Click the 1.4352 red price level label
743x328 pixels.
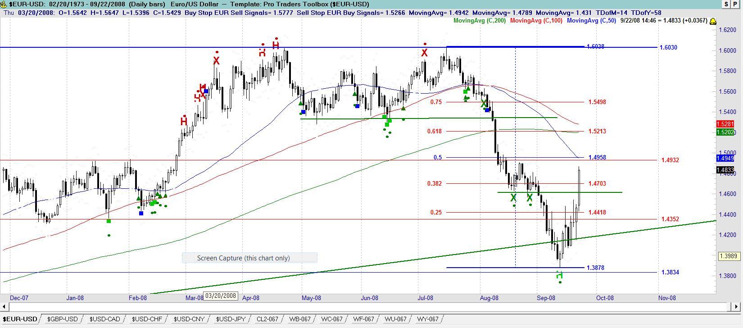coord(670,219)
